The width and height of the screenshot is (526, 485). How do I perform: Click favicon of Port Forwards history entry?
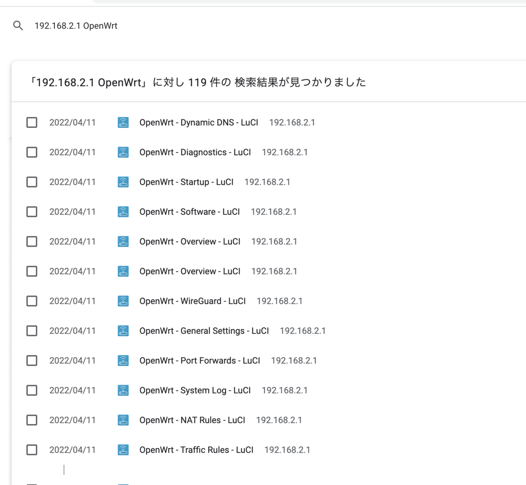(123, 361)
